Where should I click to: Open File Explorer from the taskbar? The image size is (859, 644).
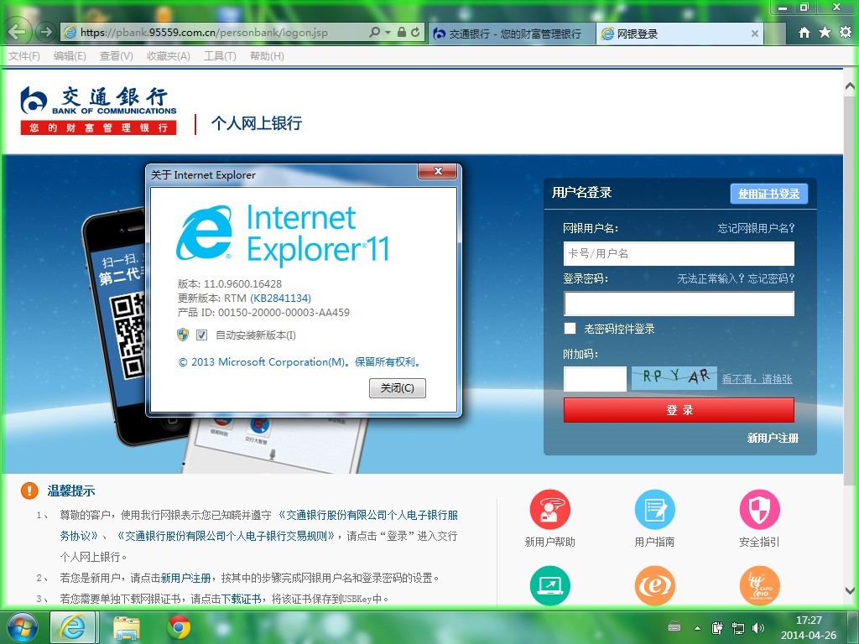pyautogui.click(x=127, y=627)
